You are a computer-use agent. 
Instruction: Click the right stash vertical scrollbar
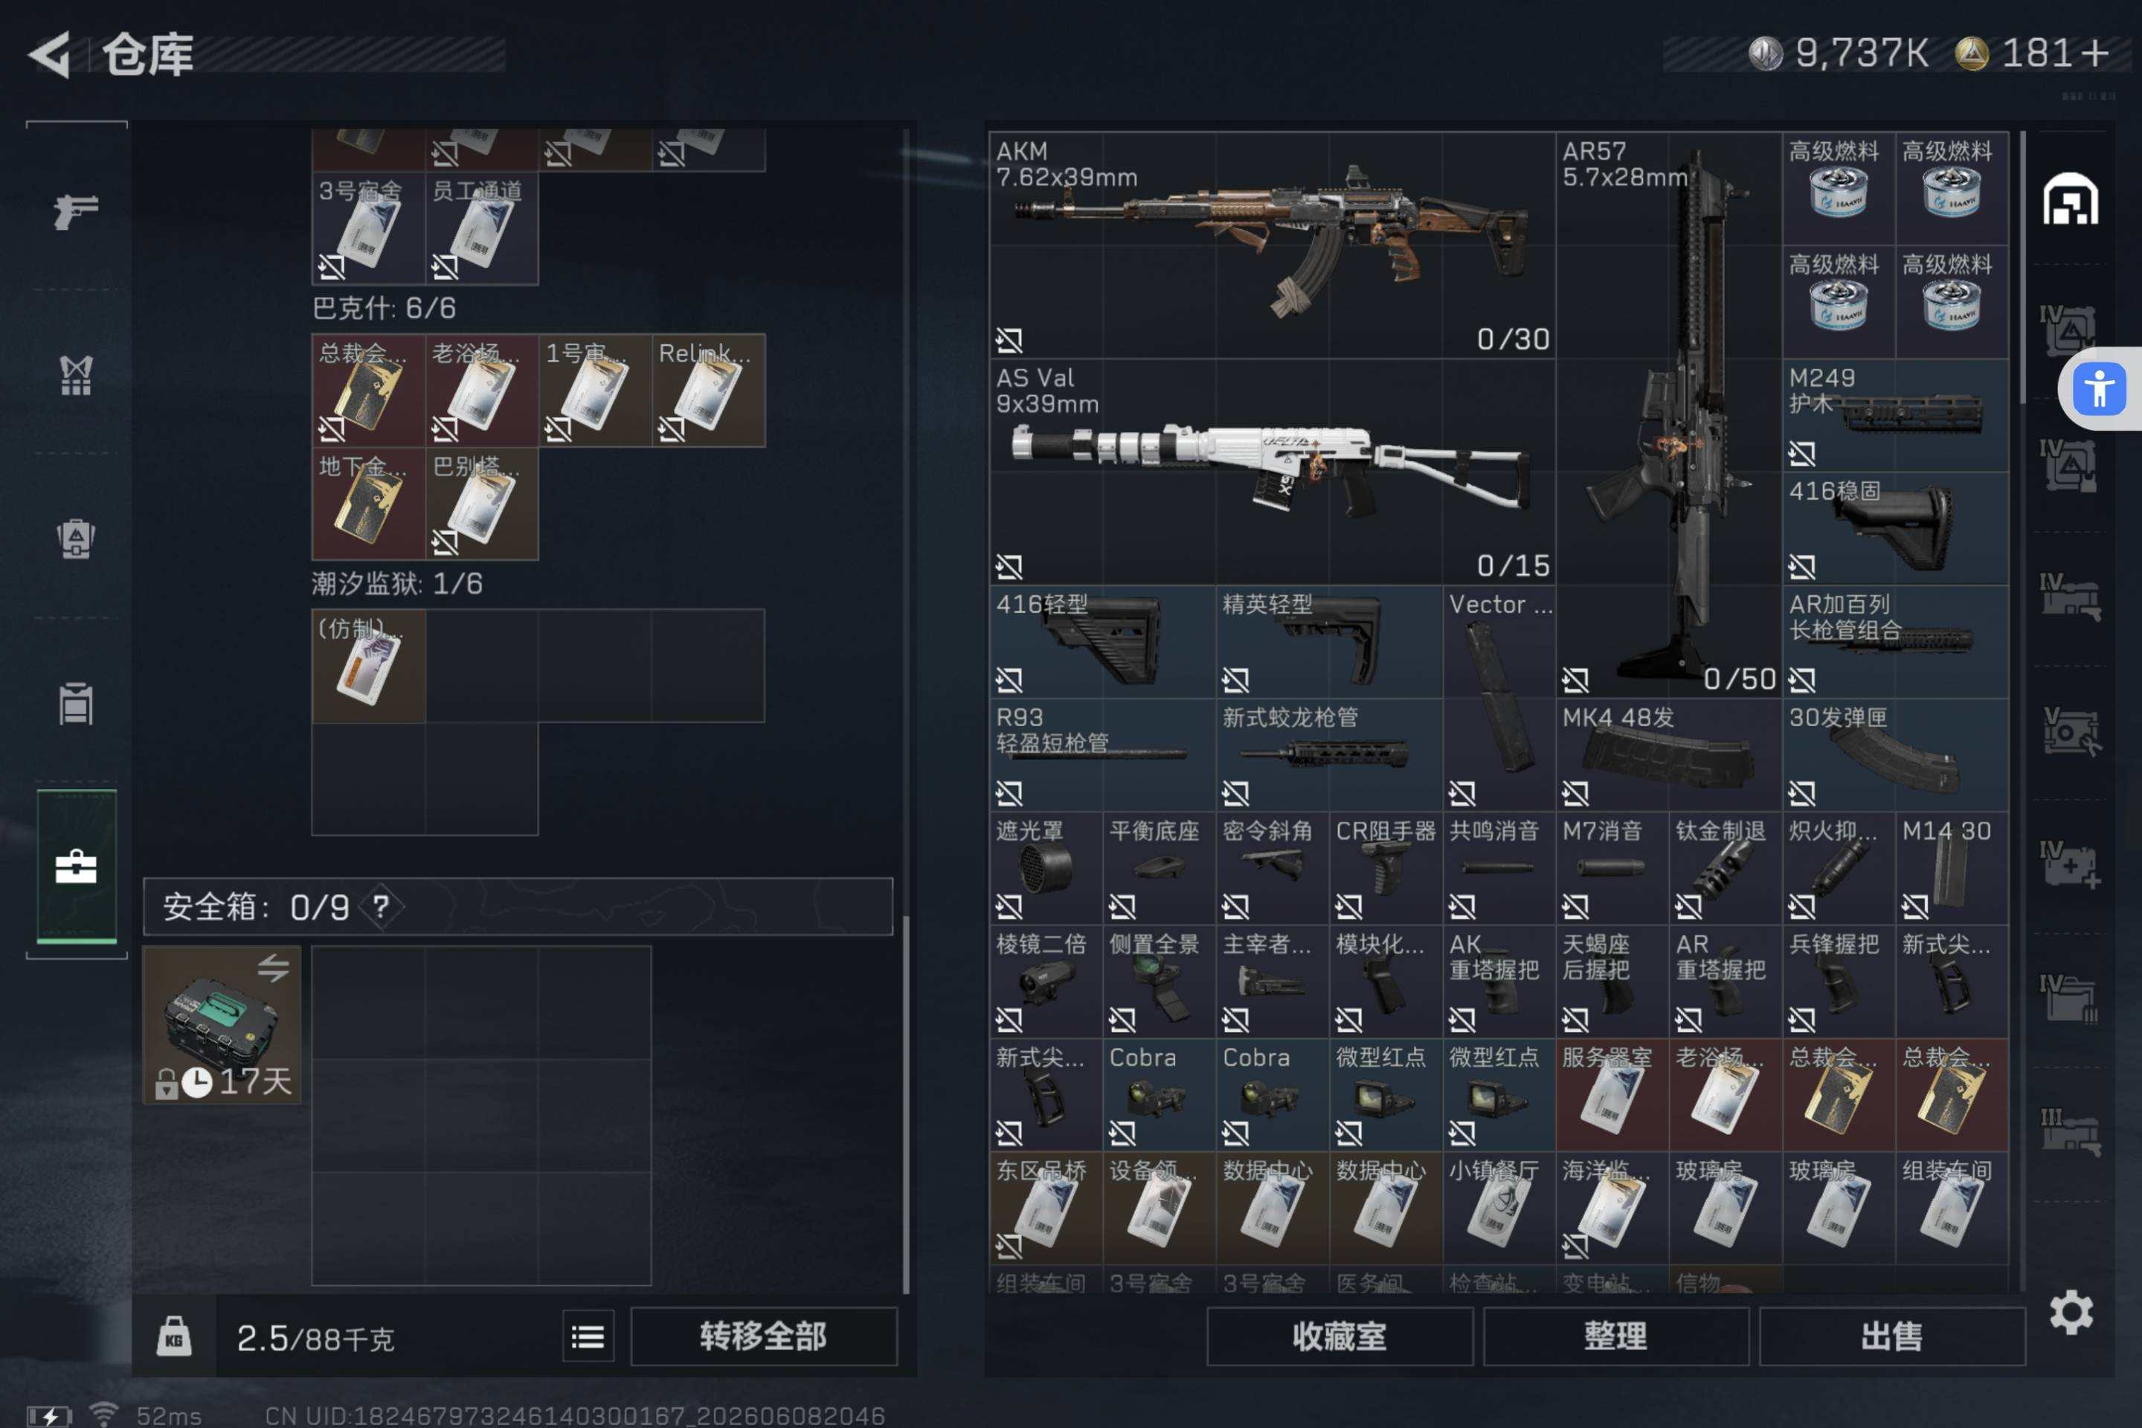coord(2023,268)
